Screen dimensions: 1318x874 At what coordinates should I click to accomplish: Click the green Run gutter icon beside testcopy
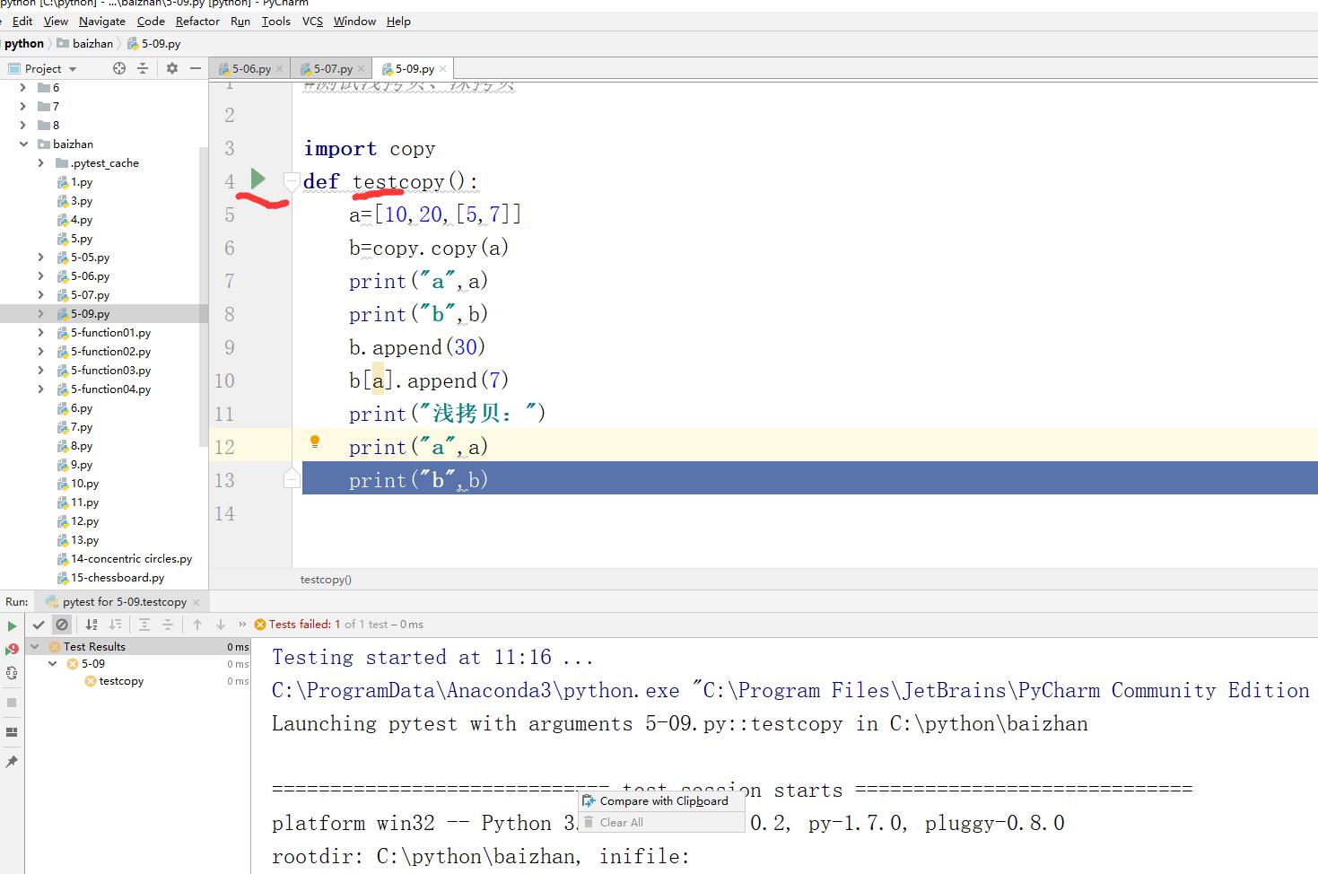coord(258,179)
